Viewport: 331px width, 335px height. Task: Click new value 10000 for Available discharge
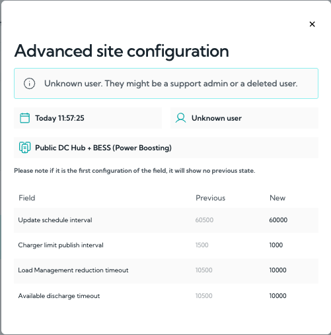pyautogui.click(x=277, y=296)
